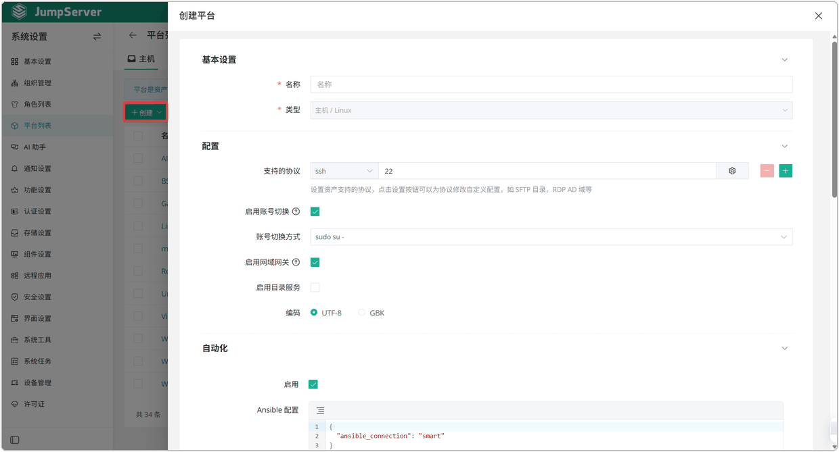Toggle the sidebar switch icon beside 系统设置
Viewport: 839px width, 452px height.
coord(97,36)
